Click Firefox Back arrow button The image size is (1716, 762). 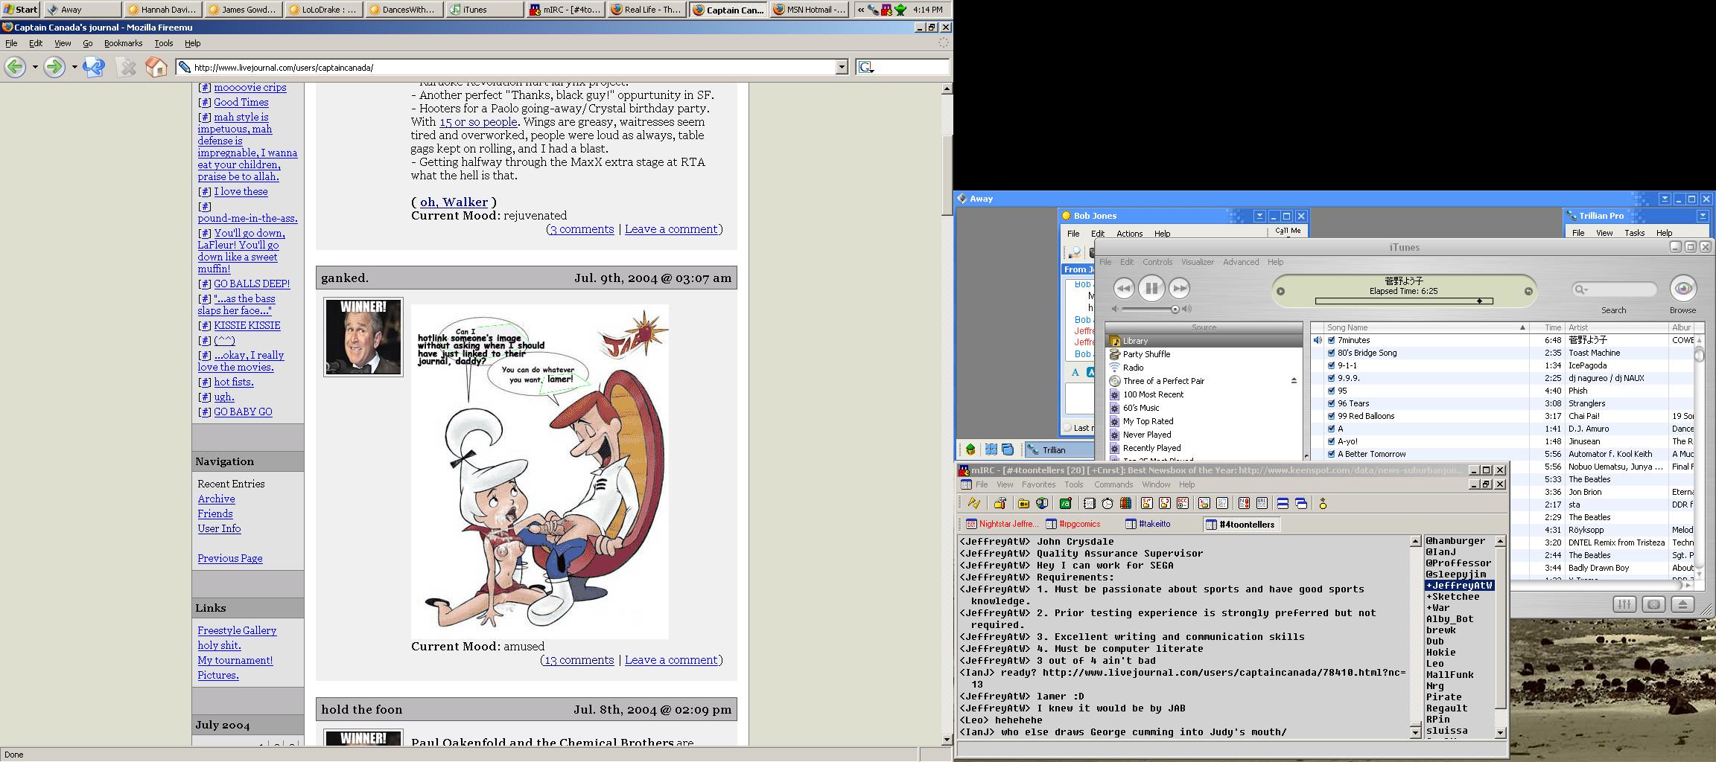coord(15,67)
